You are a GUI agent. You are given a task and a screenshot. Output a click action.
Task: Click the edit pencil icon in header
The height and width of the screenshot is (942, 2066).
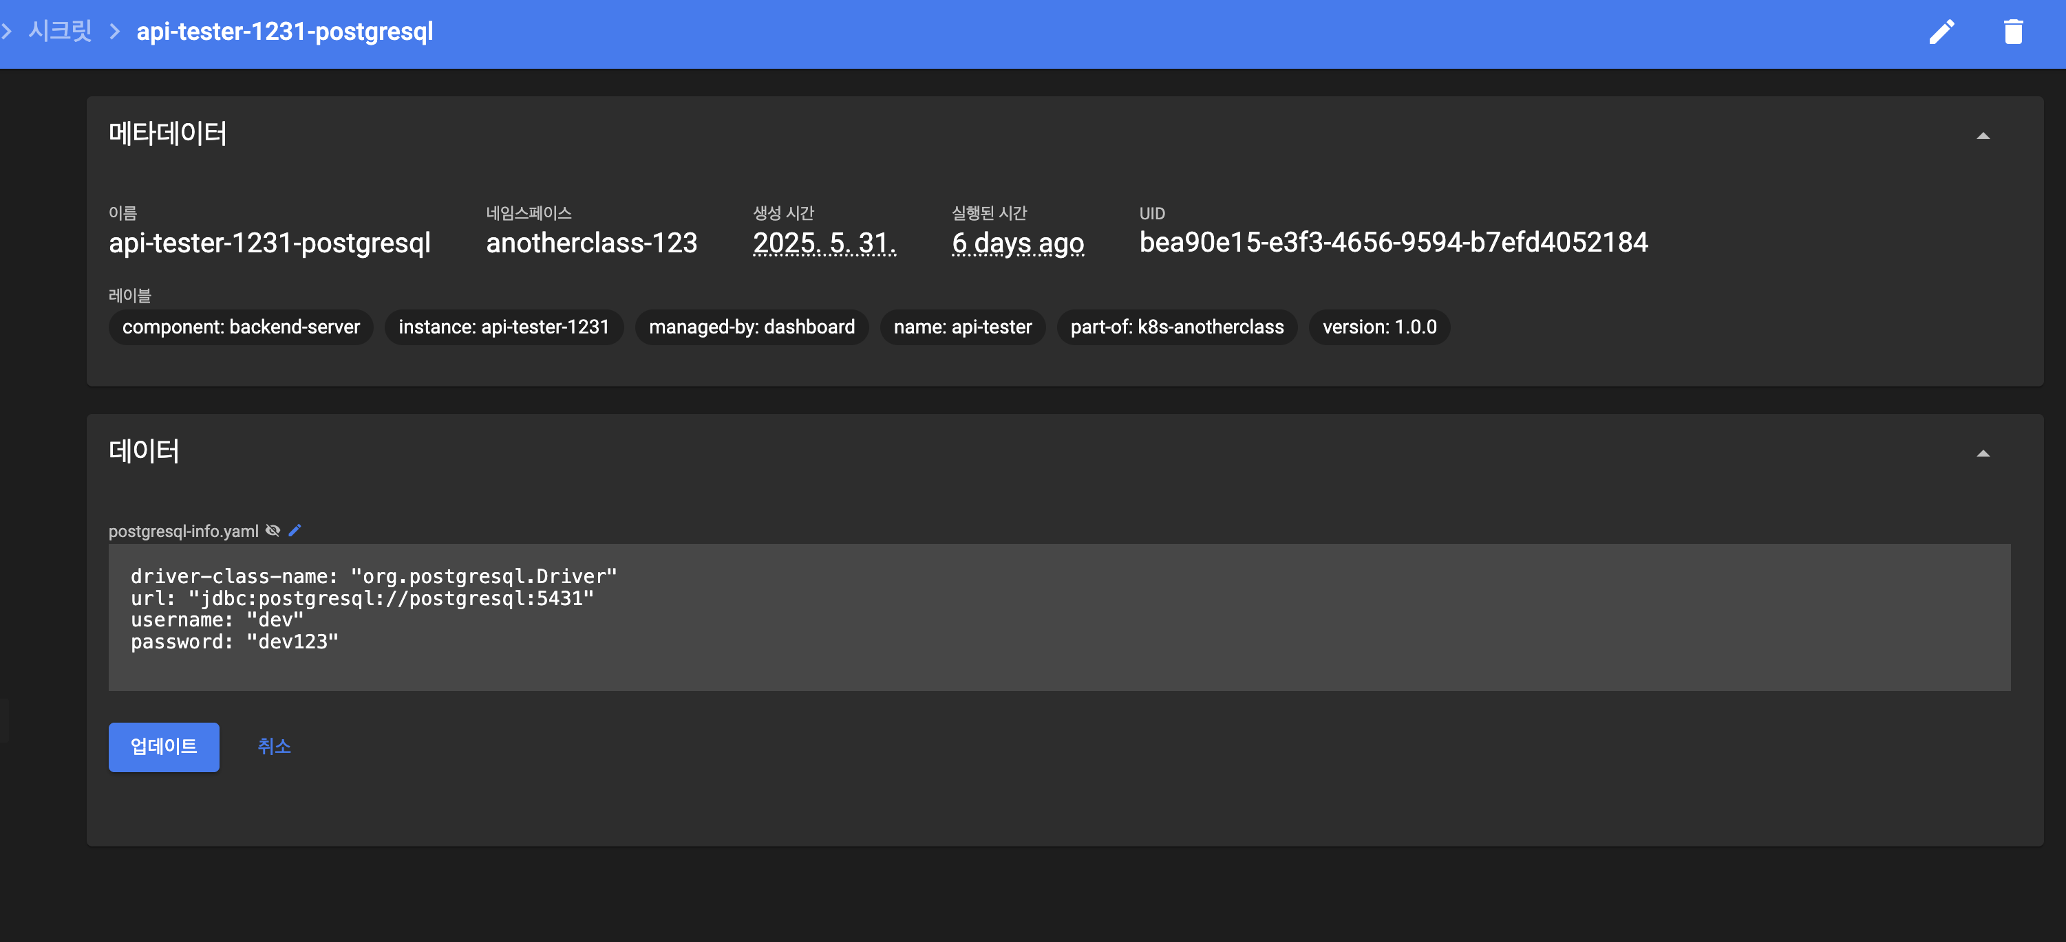1941,32
